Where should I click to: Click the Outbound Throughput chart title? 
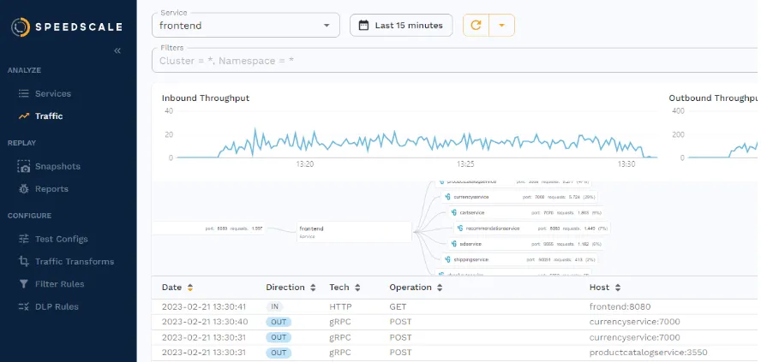pyautogui.click(x=713, y=98)
